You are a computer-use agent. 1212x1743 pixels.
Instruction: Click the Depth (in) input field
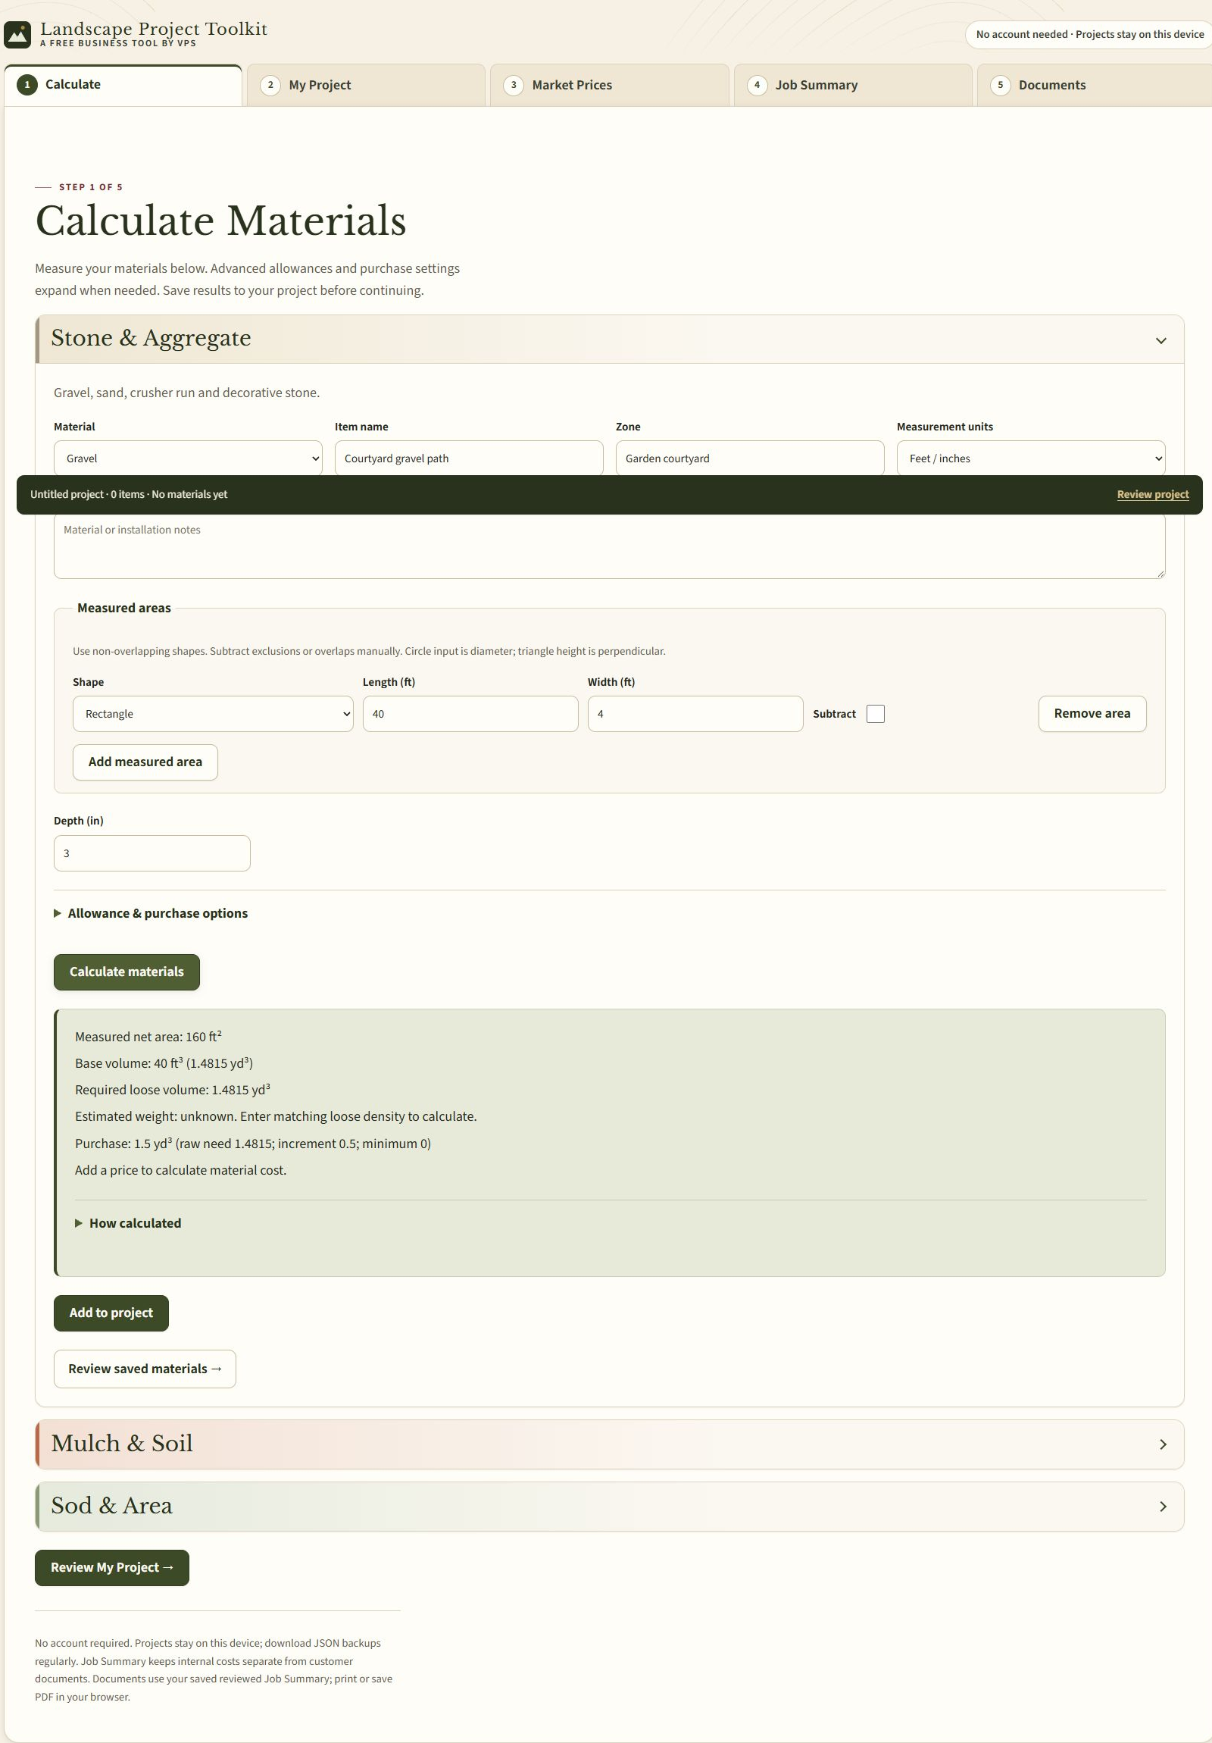(151, 853)
